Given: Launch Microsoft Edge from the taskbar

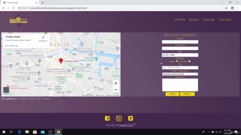Looking at the screenshot, I should pyautogui.click(x=19, y=132).
